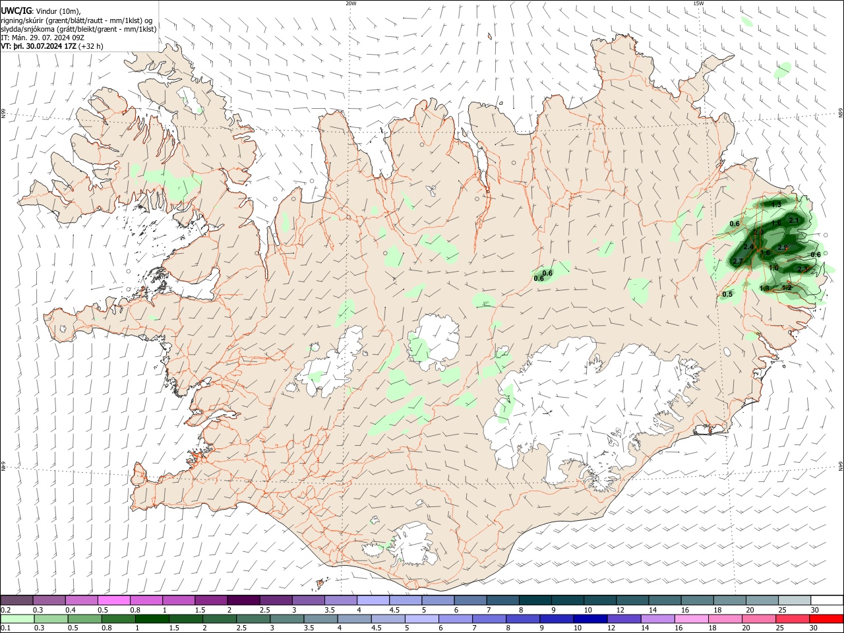Click the bold UWC/IG title text
This screenshot has height=633, width=844.
click(15, 11)
